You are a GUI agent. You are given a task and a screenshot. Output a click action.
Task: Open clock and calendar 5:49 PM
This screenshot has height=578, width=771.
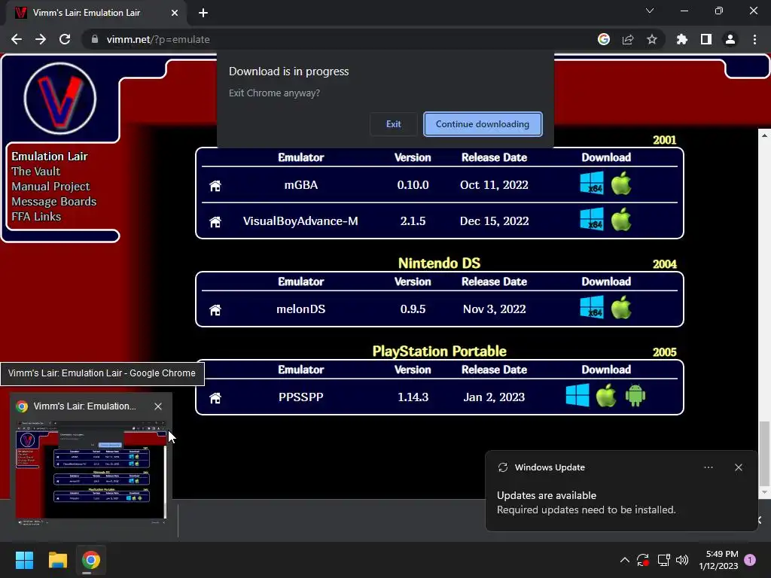(x=718, y=560)
